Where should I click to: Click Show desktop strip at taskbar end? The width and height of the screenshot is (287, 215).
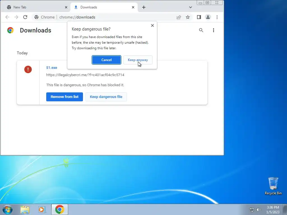point(285,209)
